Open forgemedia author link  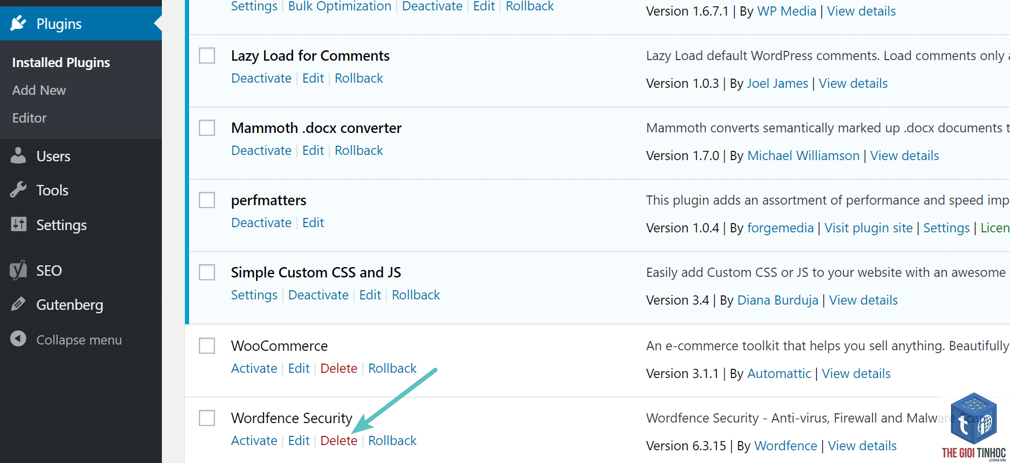pos(780,228)
